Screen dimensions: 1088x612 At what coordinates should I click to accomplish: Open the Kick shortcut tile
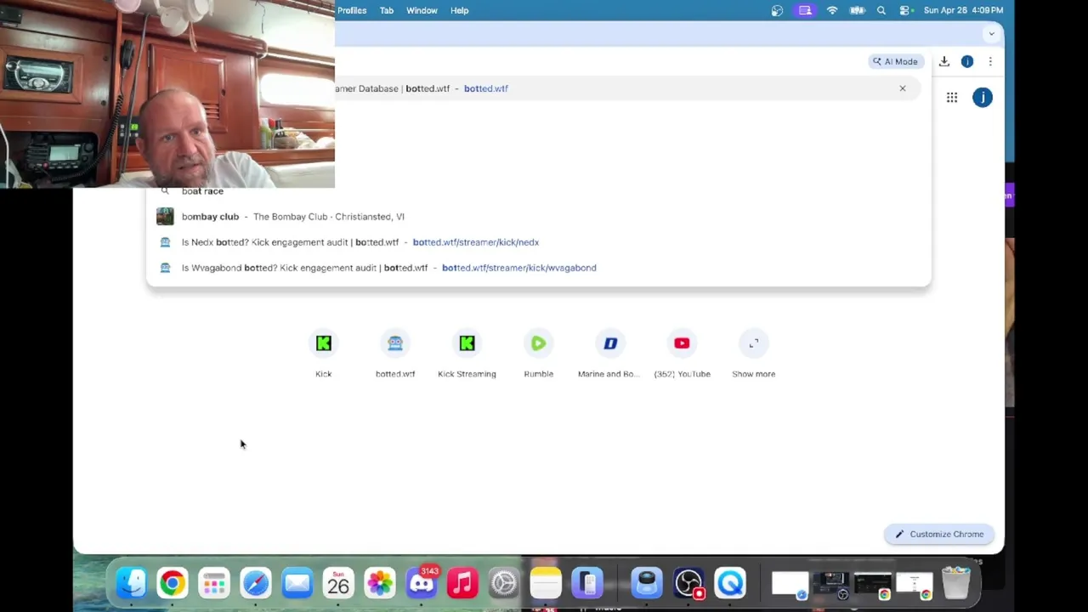tap(323, 354)
